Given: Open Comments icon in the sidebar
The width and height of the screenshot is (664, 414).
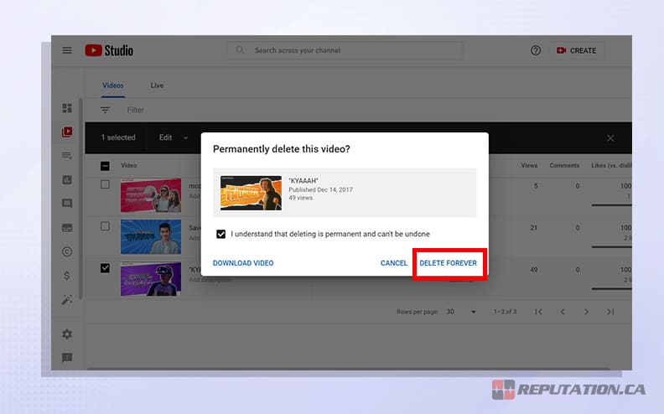Looking at the screenshot, I should 67,204.
